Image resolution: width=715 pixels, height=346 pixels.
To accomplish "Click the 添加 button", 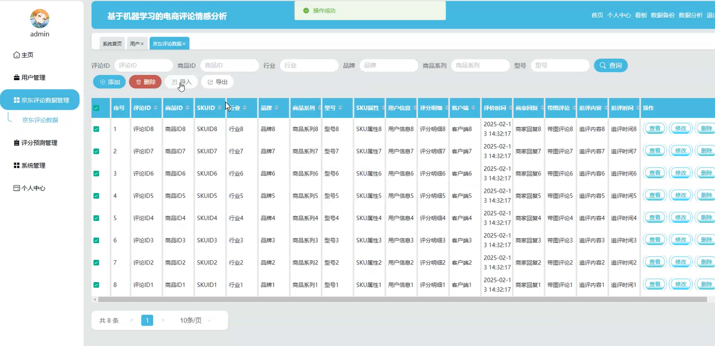I will (x=109, y=82).
